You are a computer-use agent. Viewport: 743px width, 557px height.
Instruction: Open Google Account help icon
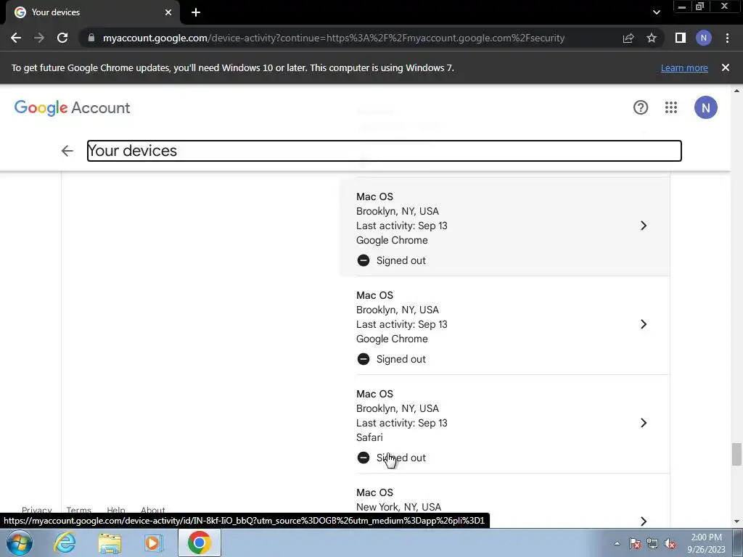[x=641, y=107]
